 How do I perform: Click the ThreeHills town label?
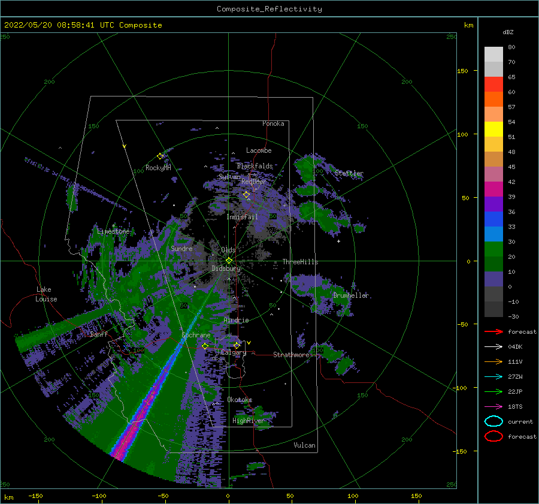(301, 262)
